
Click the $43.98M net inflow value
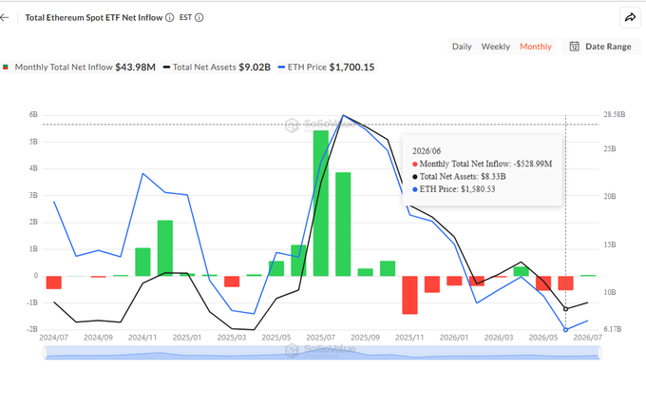135,67
